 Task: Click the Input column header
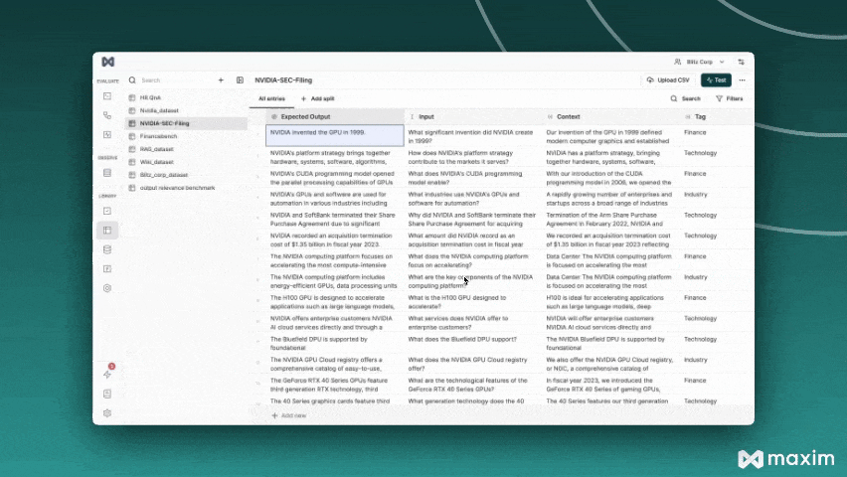(x=472, y=116)
